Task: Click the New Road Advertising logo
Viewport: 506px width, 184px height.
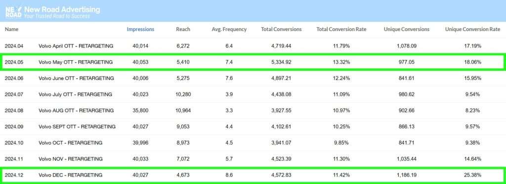Action: tap(52, 12)
